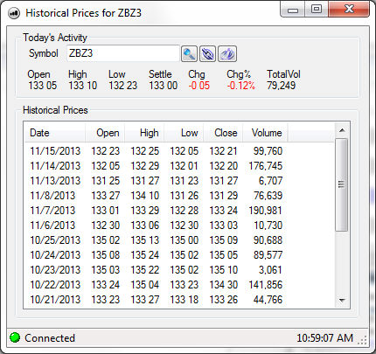376x354 pixels.
Task: Click the green Connected status indicator
Action: [15, 337]
